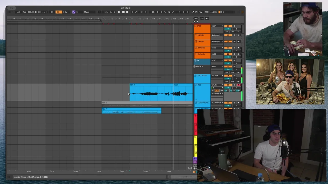Toggle the loop switch icon
The width and height of the screenshot is (328, 184).
point(169,12)
